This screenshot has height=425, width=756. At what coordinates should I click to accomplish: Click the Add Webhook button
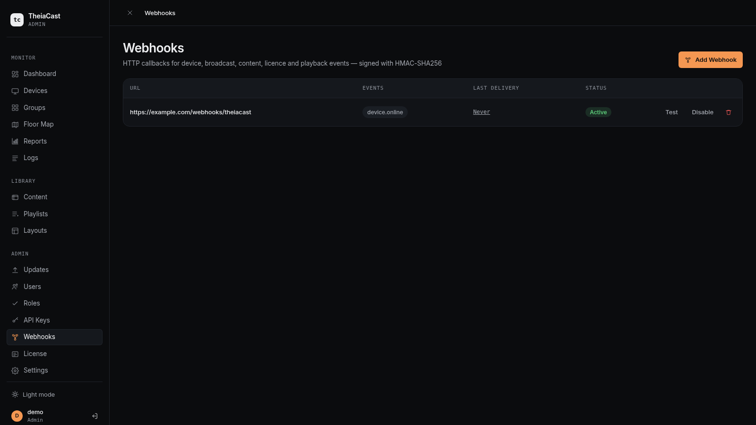click(711, 60)
